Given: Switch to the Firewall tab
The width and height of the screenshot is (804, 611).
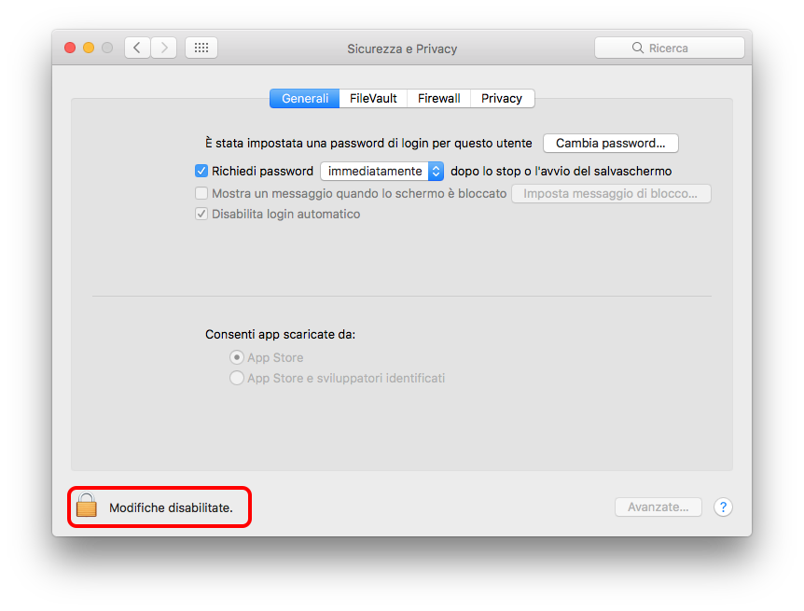Looking at the screenshot, I should [x=438, y=99].
